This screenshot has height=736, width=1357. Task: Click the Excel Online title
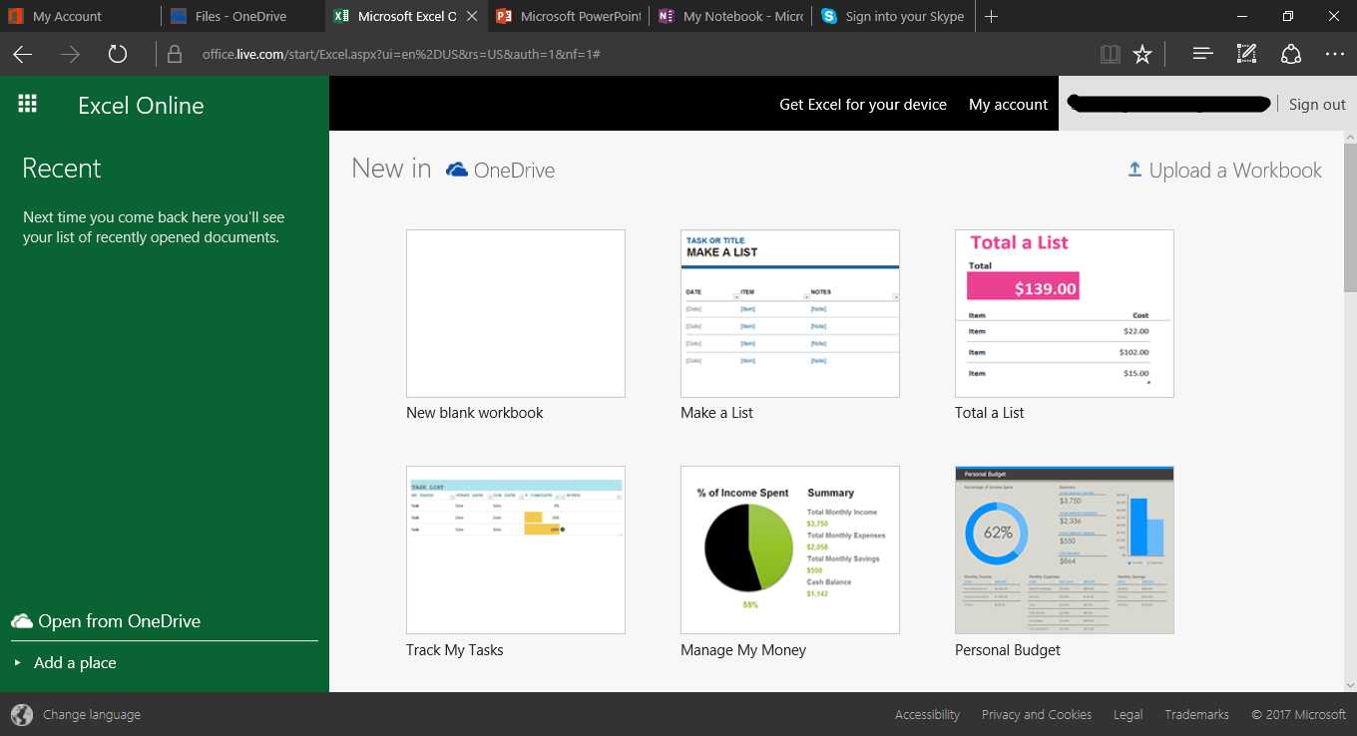click(141, 105)
